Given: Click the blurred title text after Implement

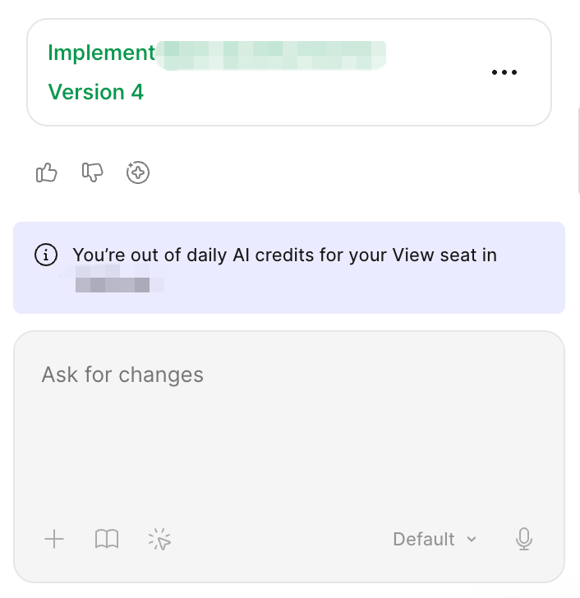Looking at the screenshot, I should pos(271,53).
